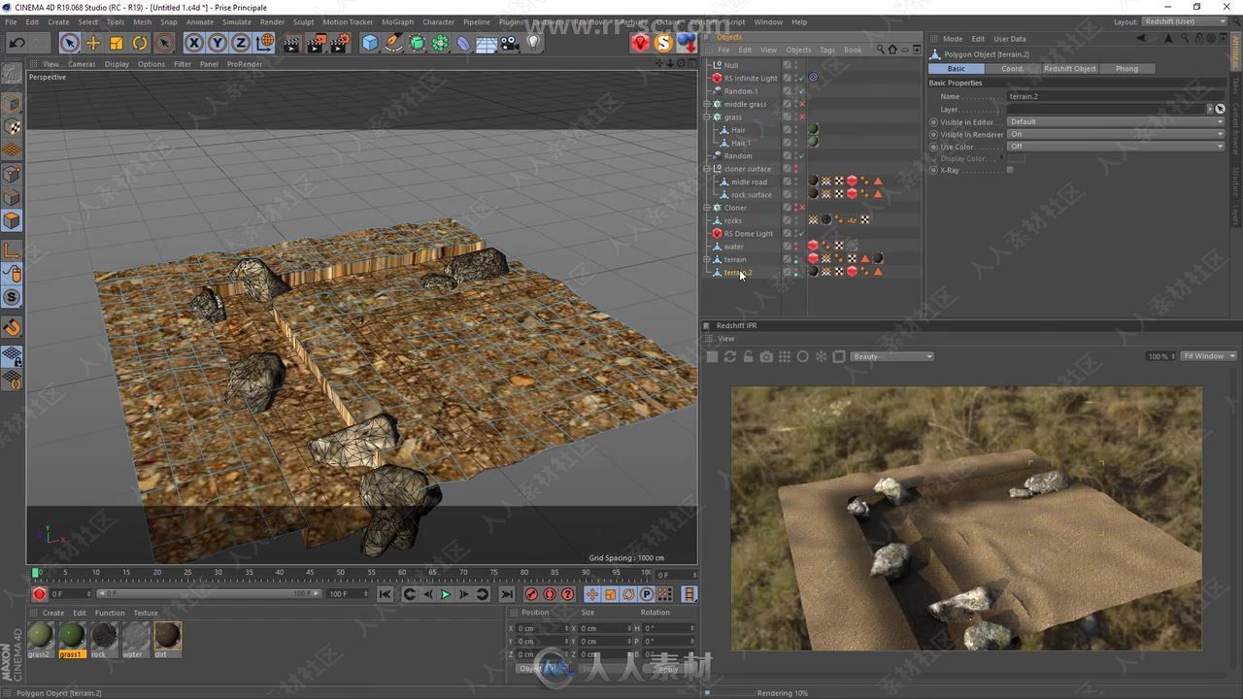Collapse the cloner surface null
The width and height of the screenshot is (1243, 699).
pos(707,169)
